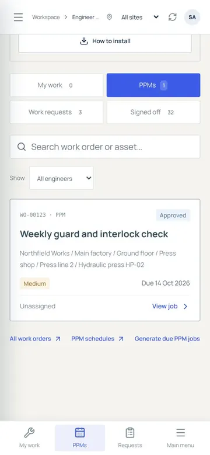Open the clipboard Requests nav icon

point(130,433)
